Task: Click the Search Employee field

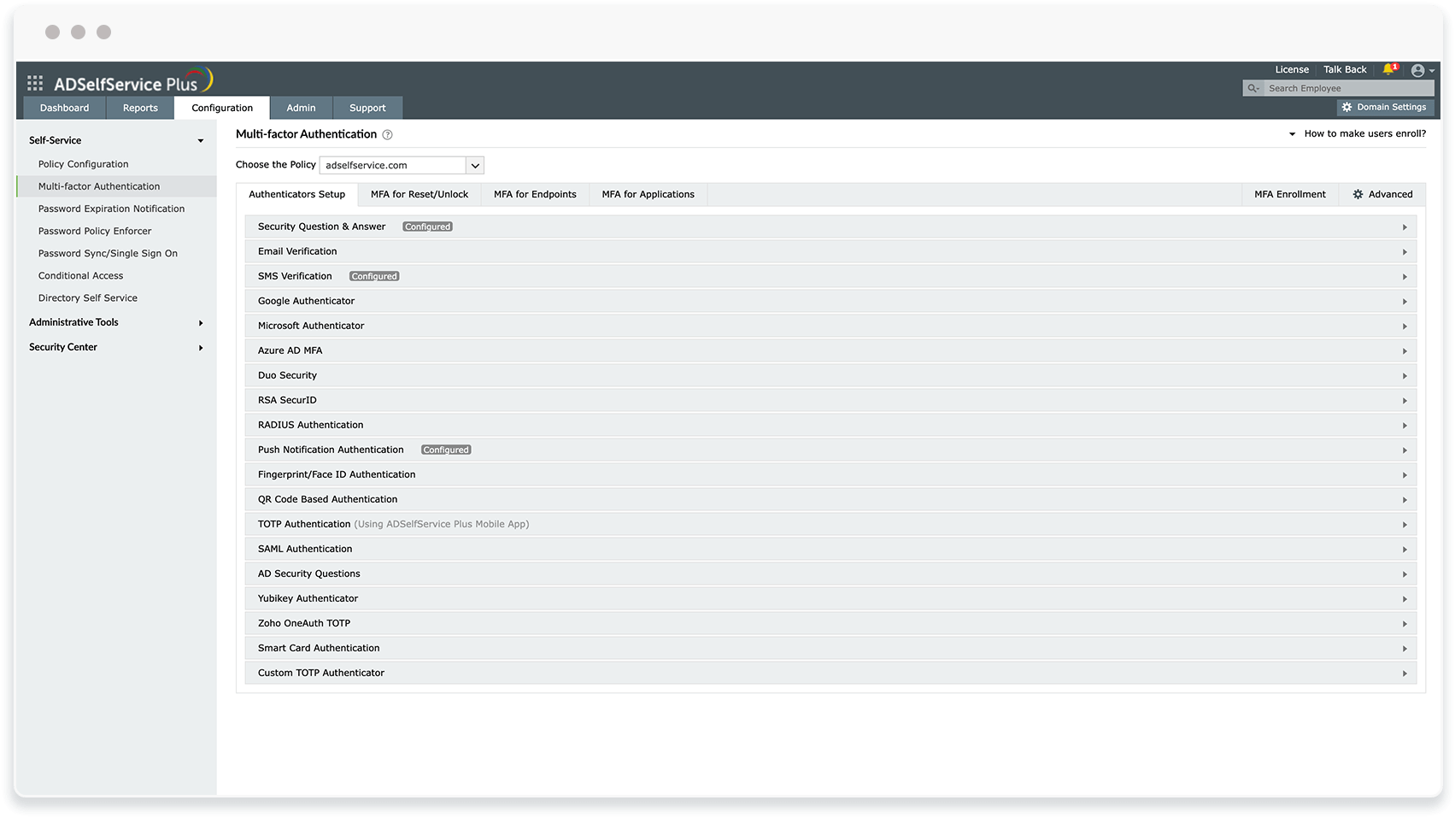Action: (1348, 88)
